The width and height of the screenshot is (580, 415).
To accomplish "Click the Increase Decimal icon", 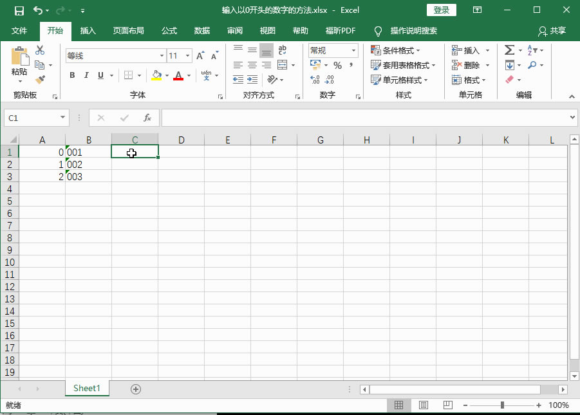I will [313, 80].
